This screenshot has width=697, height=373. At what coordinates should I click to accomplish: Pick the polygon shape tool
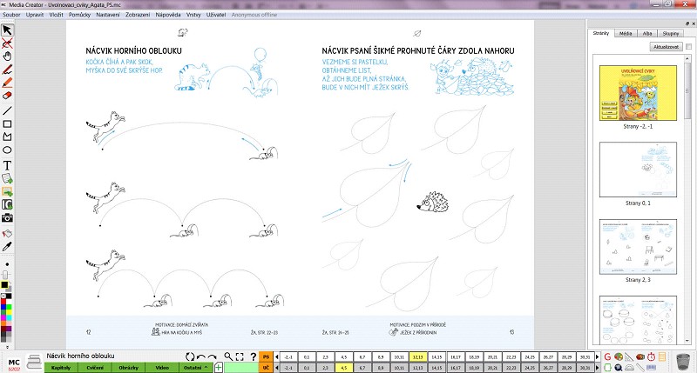click(7, 137)
